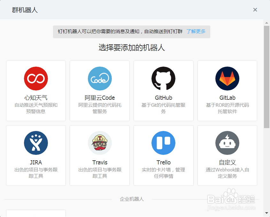Image resolution: width=270 pixels, height=217 pixels.
Task: Click the Travis title label
Action: click(100, 162)
